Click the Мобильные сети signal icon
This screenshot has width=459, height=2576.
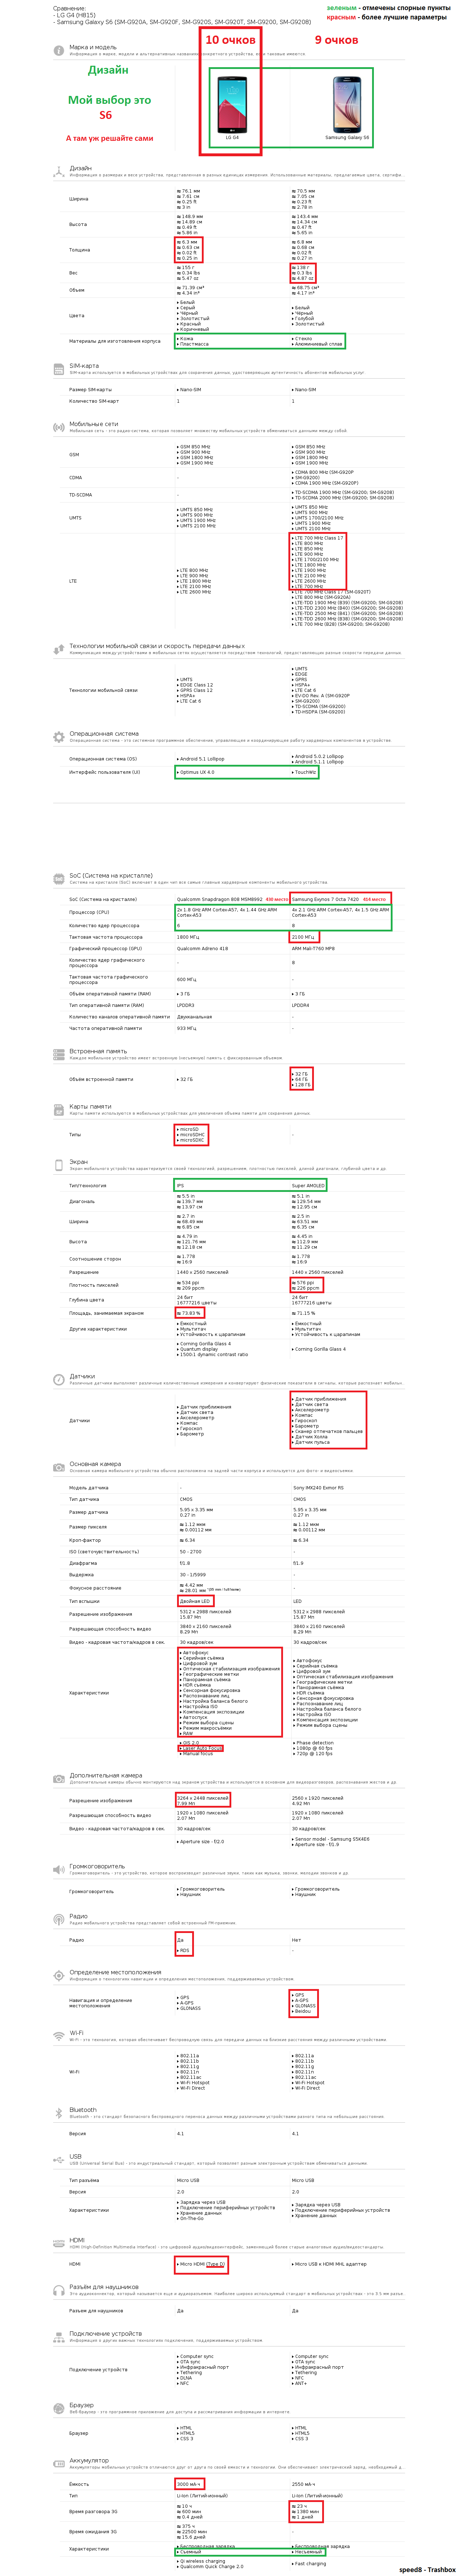(59, 427)
